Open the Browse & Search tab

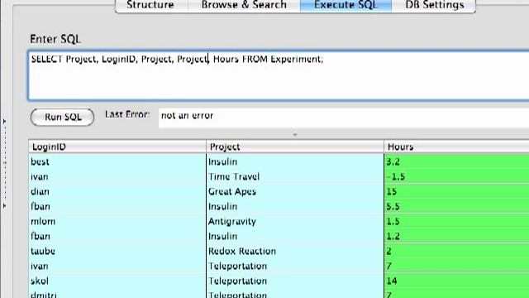click(x=244, y=6)
